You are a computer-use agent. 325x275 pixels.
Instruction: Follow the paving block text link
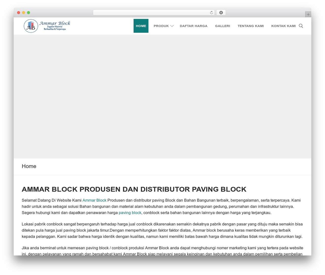(130, 213)
